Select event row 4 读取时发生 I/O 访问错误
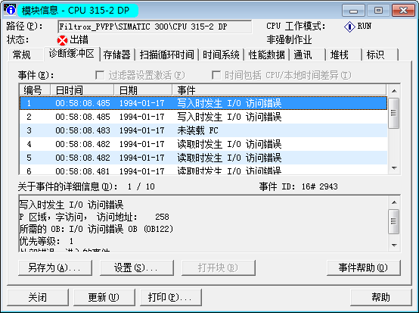Image resolution: width=419 pixels, height=313 pixels. [203, 144]
